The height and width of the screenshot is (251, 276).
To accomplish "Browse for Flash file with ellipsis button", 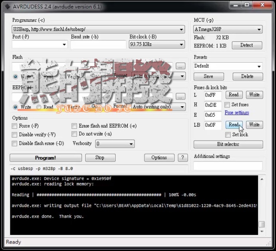I will click(x=180, y=66).
